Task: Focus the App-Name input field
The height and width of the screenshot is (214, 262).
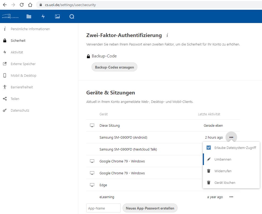Action: [x=103, y=208]
